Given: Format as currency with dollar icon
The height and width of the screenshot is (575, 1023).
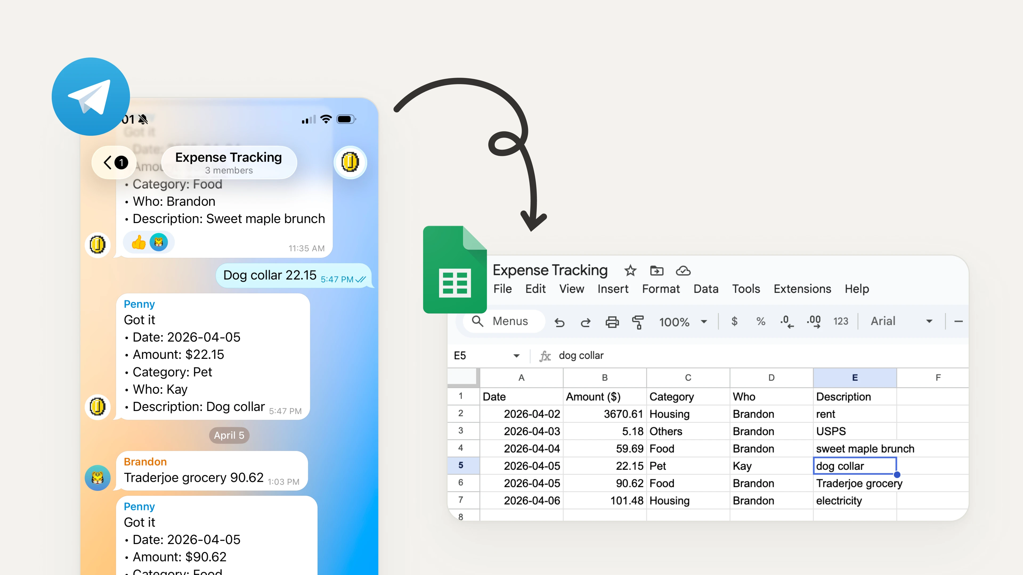Looking at the screenshot, I should (x=734, y=321).
